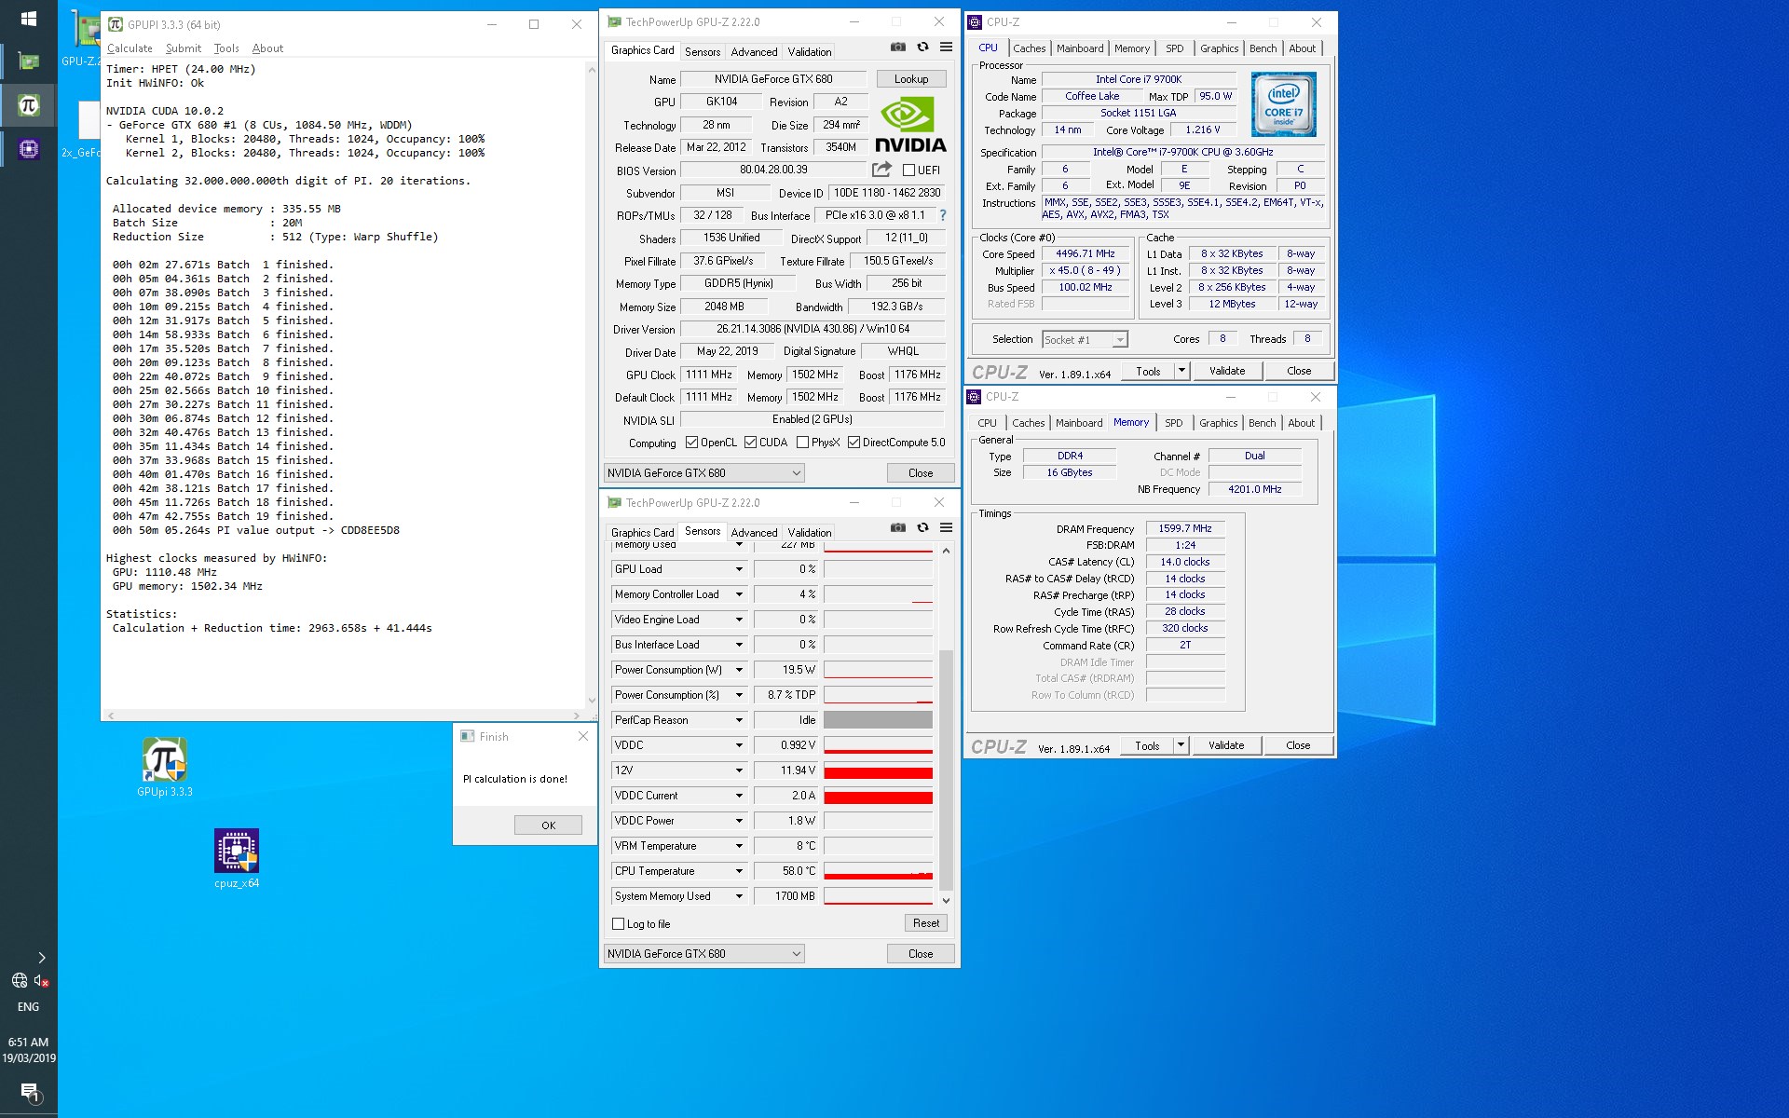Toggle the CUDA checkbox
Image resolution: width=1789 pixels, height=1118 pixels.
[750, 443]
